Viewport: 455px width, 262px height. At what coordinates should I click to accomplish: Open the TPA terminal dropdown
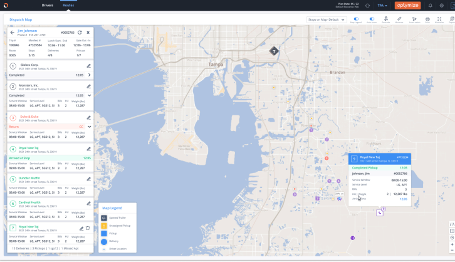(x=382, y=6)
